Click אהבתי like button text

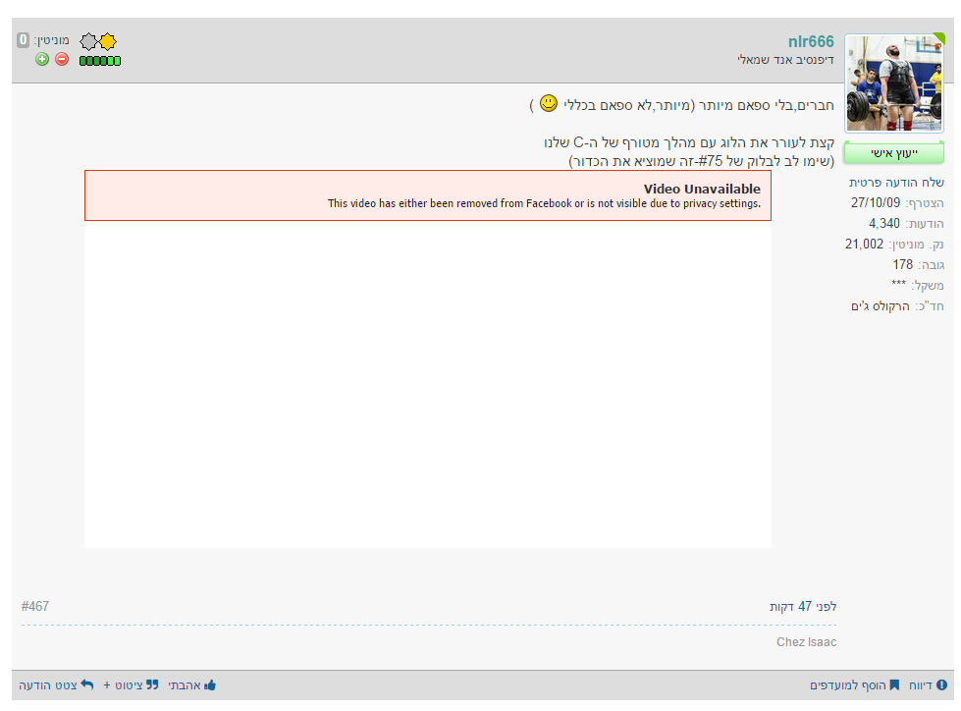click(185, 685)
